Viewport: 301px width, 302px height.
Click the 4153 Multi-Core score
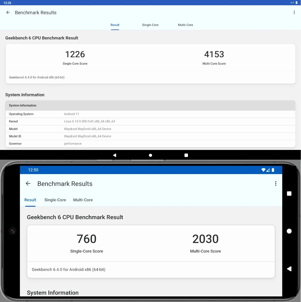point(214,54)
